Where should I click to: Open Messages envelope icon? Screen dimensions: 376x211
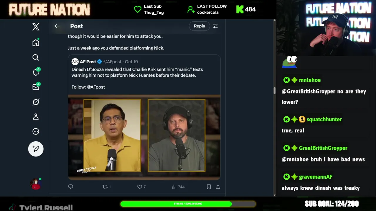tap(36, 87)
